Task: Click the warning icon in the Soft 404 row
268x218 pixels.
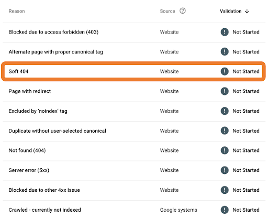Action: click(225, 71)
